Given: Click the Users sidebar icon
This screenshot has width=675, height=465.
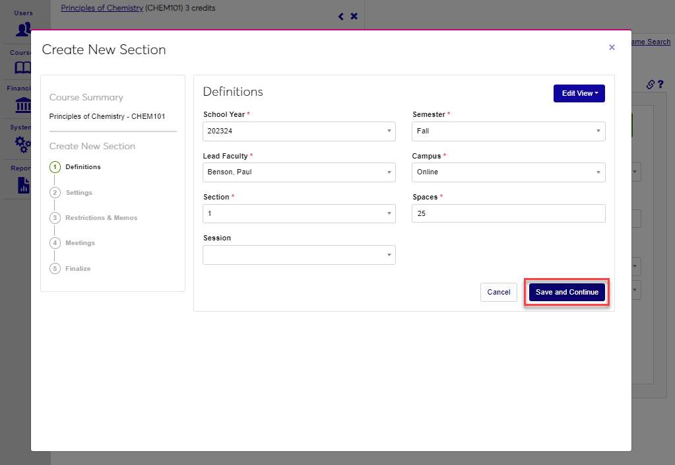Looking at the screenshot, I should pyautogui.click(x=24, y=29).
